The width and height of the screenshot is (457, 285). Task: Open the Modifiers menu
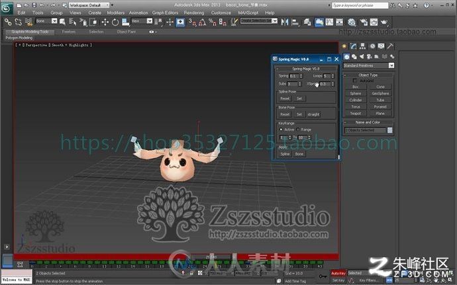116,13
